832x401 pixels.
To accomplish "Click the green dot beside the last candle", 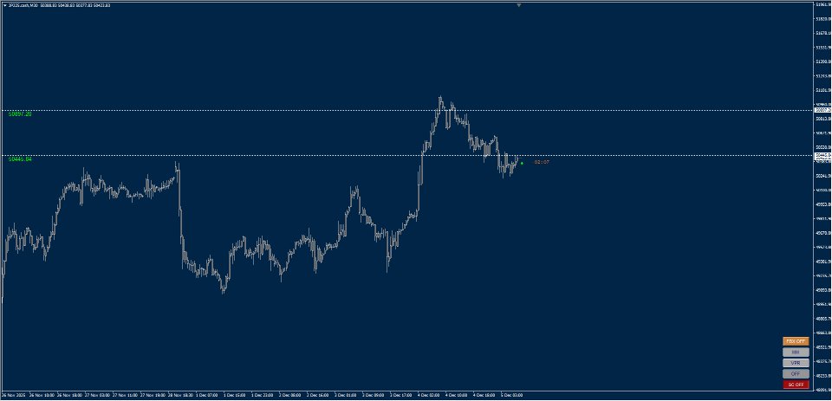I will click(x=522, y=163).
